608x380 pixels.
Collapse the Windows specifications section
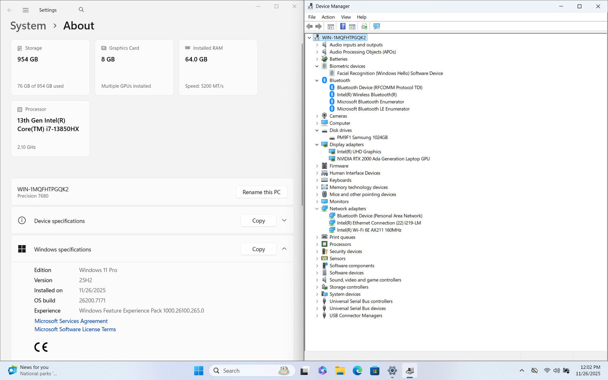(284, 249)
